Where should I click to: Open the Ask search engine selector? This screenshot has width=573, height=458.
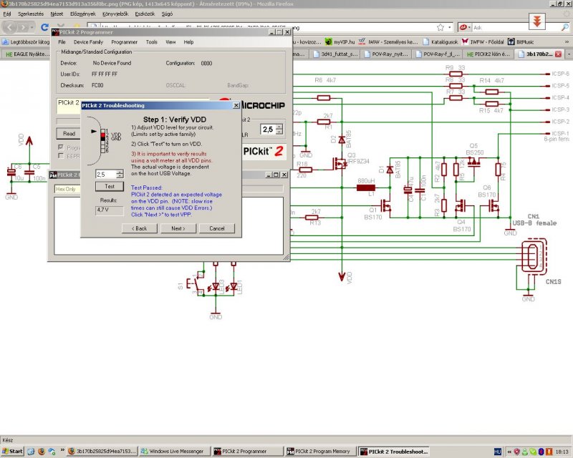pos(465,27)
